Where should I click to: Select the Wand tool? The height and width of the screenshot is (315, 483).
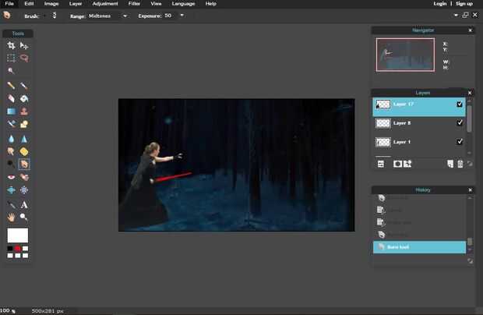(11, 71)
